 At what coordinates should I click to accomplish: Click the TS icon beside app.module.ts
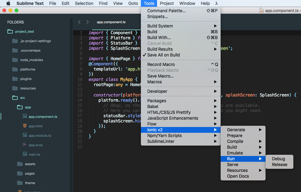(25, 135)
